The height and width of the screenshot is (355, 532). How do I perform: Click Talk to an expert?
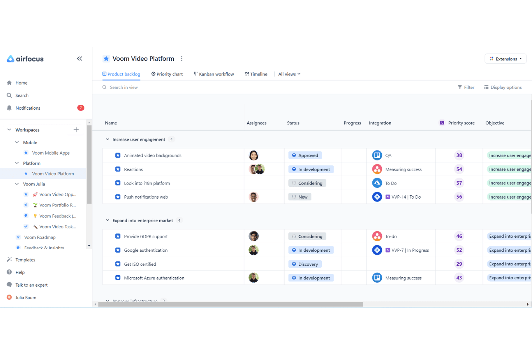point(27,285)
